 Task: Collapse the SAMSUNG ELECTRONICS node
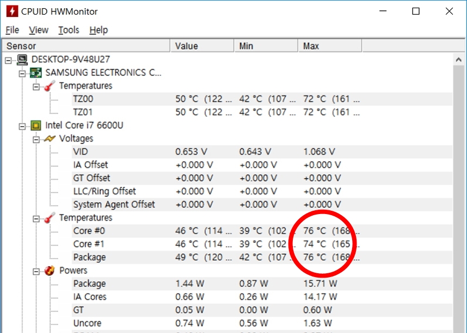tap(22, 73)
